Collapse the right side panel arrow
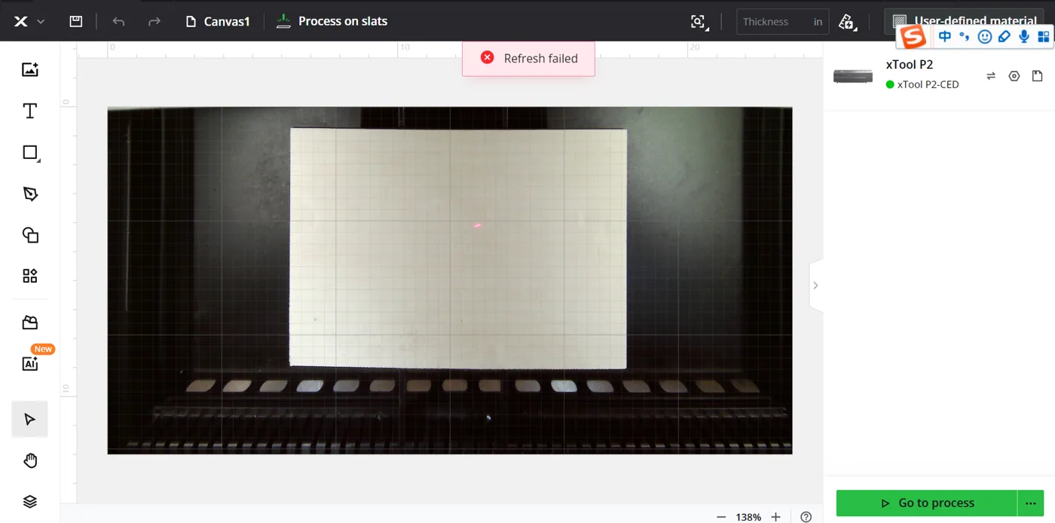Screen dimensions: 1055x523 point(815,286)
